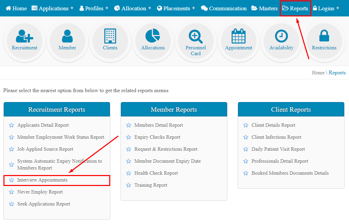The height and width of the screenshot is (224, 349).
Task: Click the Client Reports panel header
Action: (x=291, y=109)
